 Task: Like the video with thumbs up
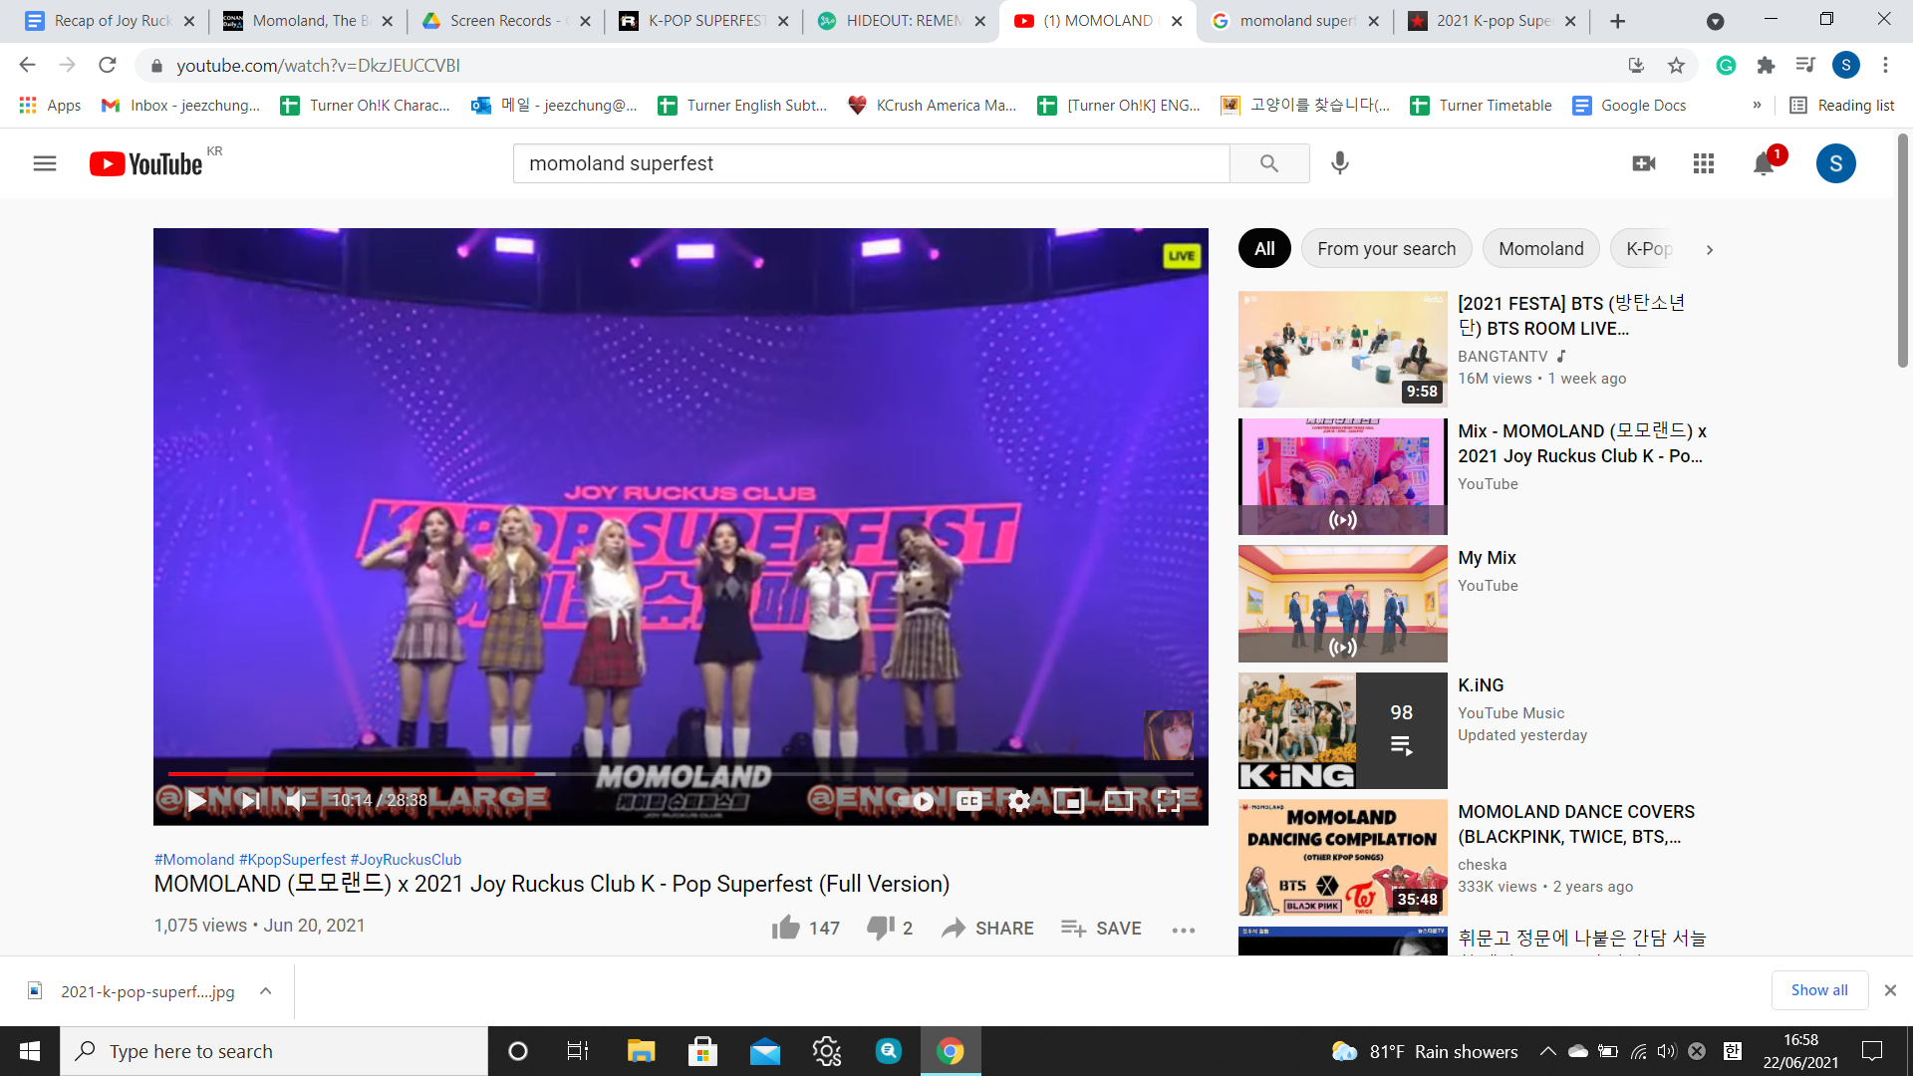805,928
